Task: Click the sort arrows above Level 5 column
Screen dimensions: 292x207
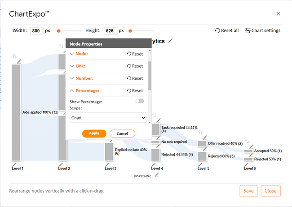Action: 200,132
